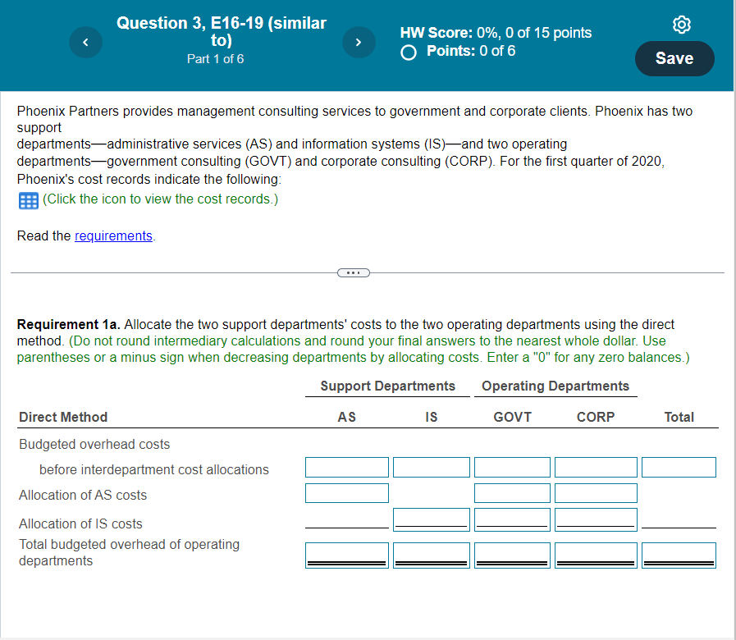Go to previous part with left chevron
This screenshot has width=736, height=640.
(85, 42)
